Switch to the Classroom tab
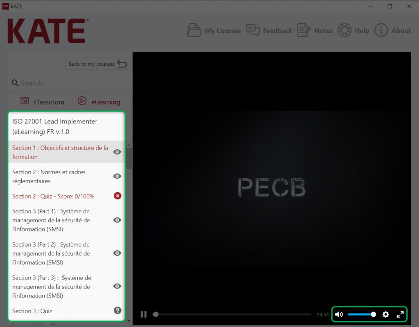 click(x=42, y=101)
